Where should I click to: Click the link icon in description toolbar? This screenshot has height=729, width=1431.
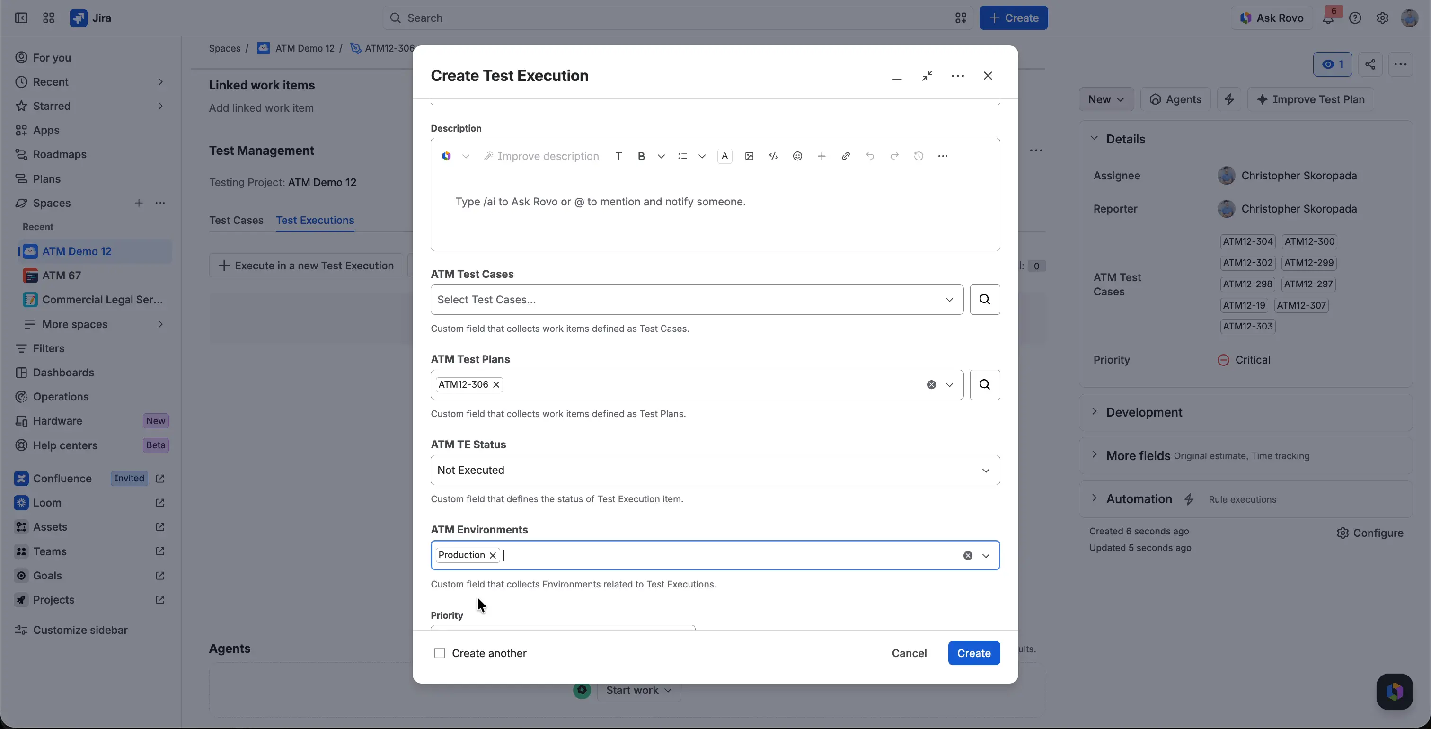tap(846, 156)
